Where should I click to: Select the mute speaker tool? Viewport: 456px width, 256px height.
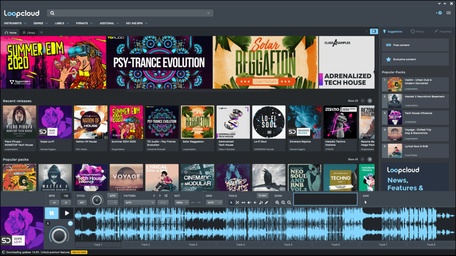(249, 203)
